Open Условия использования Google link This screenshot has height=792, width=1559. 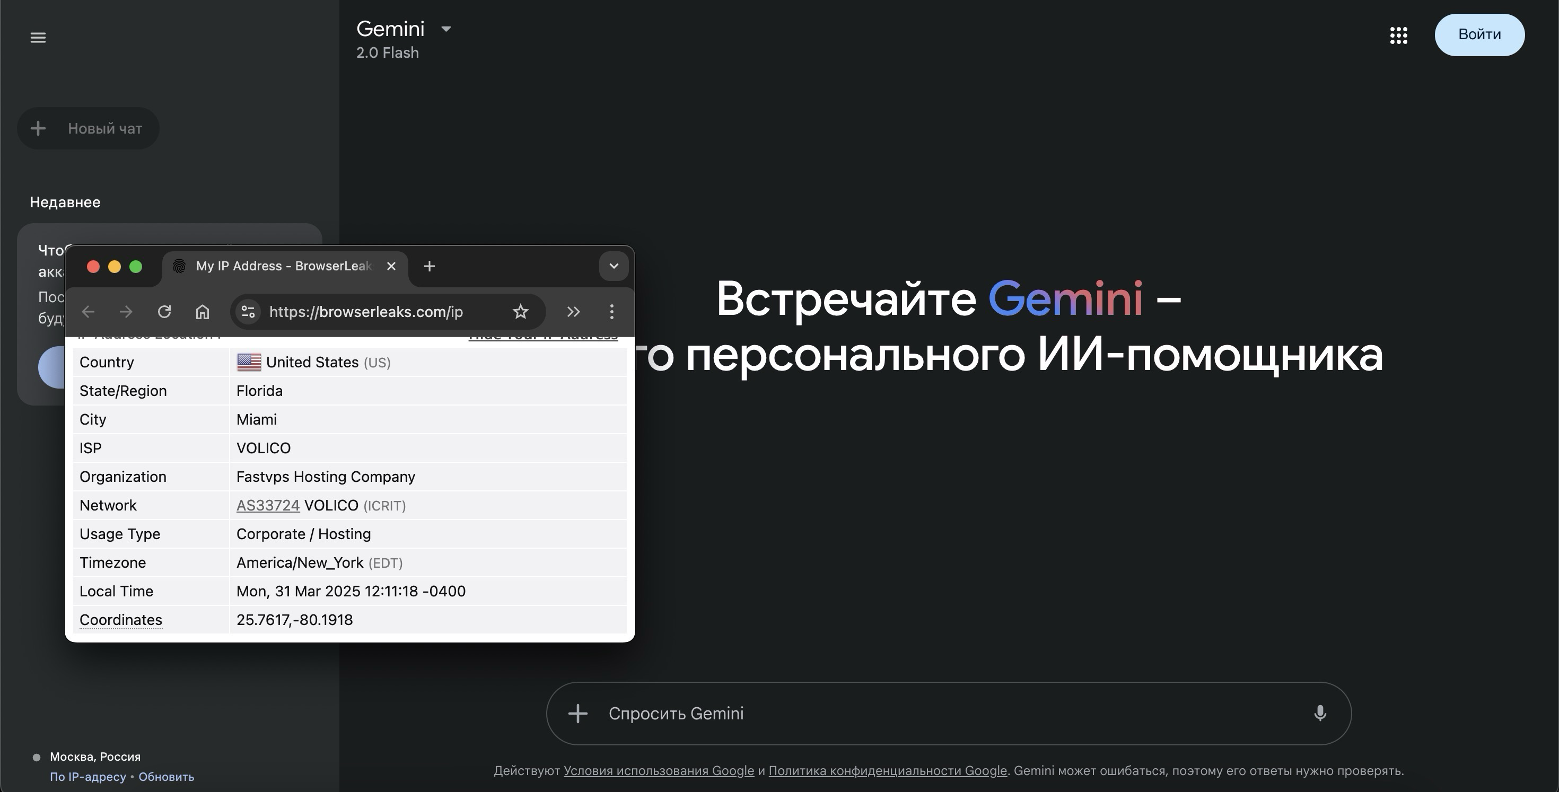pyautogui.click(x=659, y=771)
